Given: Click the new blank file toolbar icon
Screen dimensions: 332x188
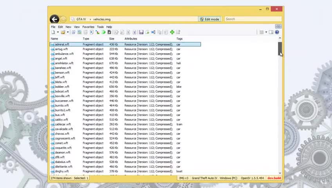Looking at the screenshot, I should point(53,32).
